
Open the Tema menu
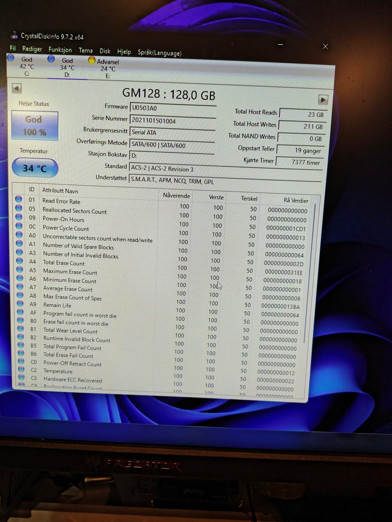pyautogui.click(x=86, y=51)
